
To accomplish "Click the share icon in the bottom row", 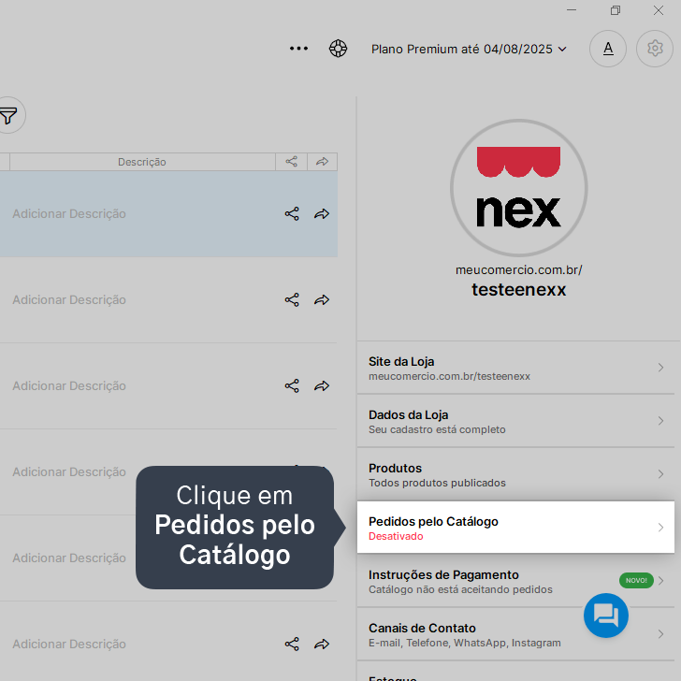I will click(292, 644).
